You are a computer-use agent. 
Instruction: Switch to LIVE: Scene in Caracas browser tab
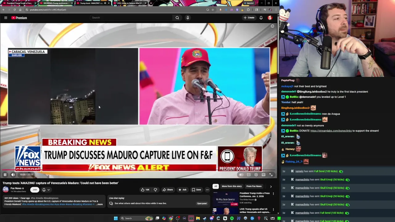[x=130, y=3]
